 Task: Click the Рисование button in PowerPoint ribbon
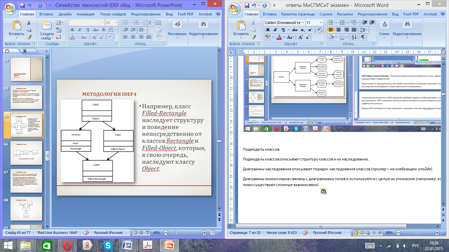[177, 29]
